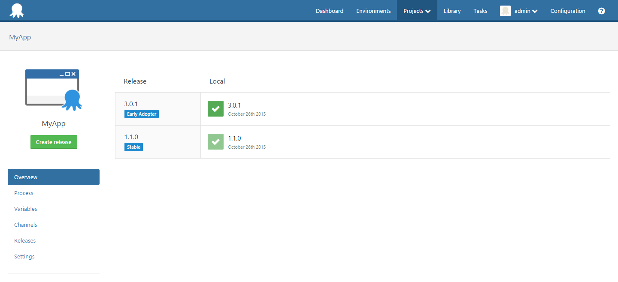The width and height of the screenshot is (618, 282).
Task: Open the help question mark icon
Action: (x=601, y=11)
